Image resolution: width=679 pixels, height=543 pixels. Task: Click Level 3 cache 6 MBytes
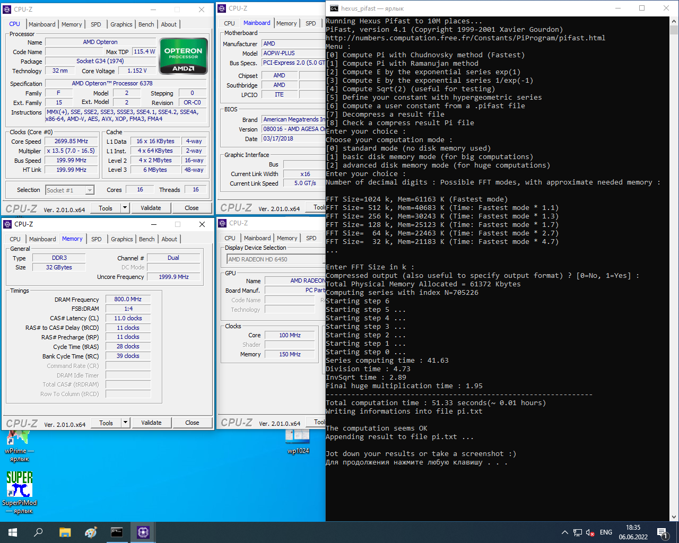click(155, 170)
